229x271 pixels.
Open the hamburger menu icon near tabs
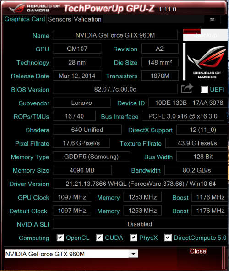tap(212, 19)
